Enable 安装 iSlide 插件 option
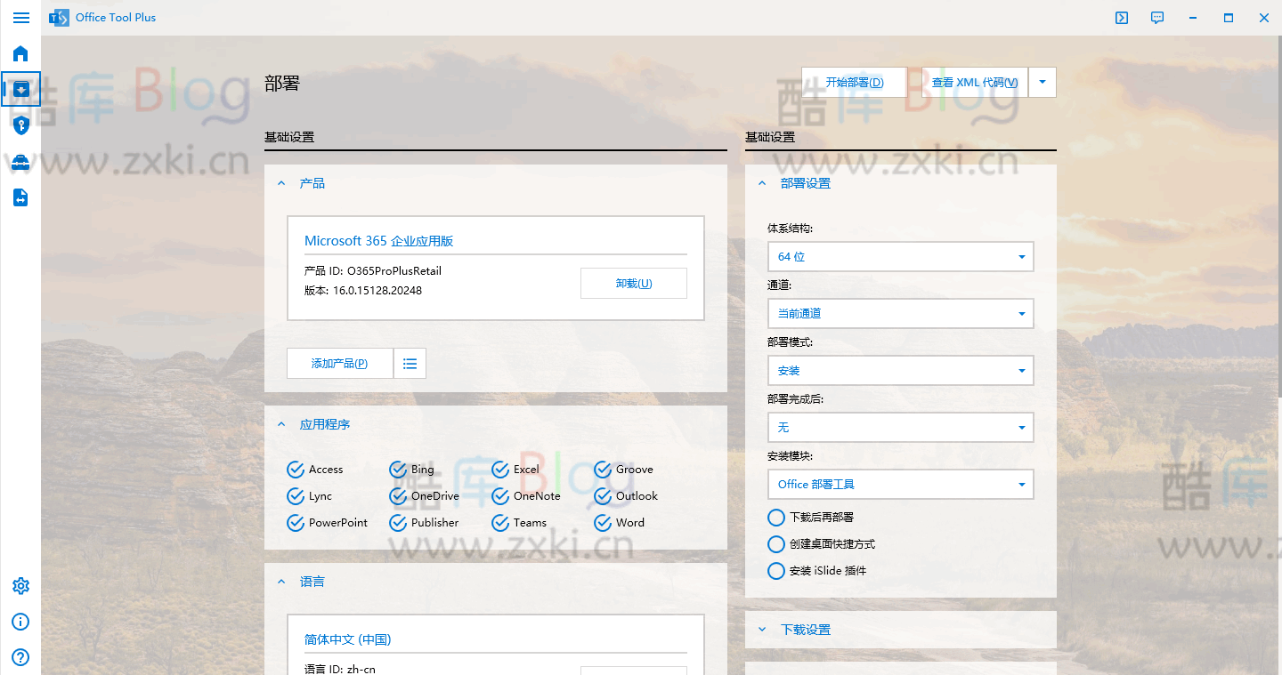 click(775, 570)
